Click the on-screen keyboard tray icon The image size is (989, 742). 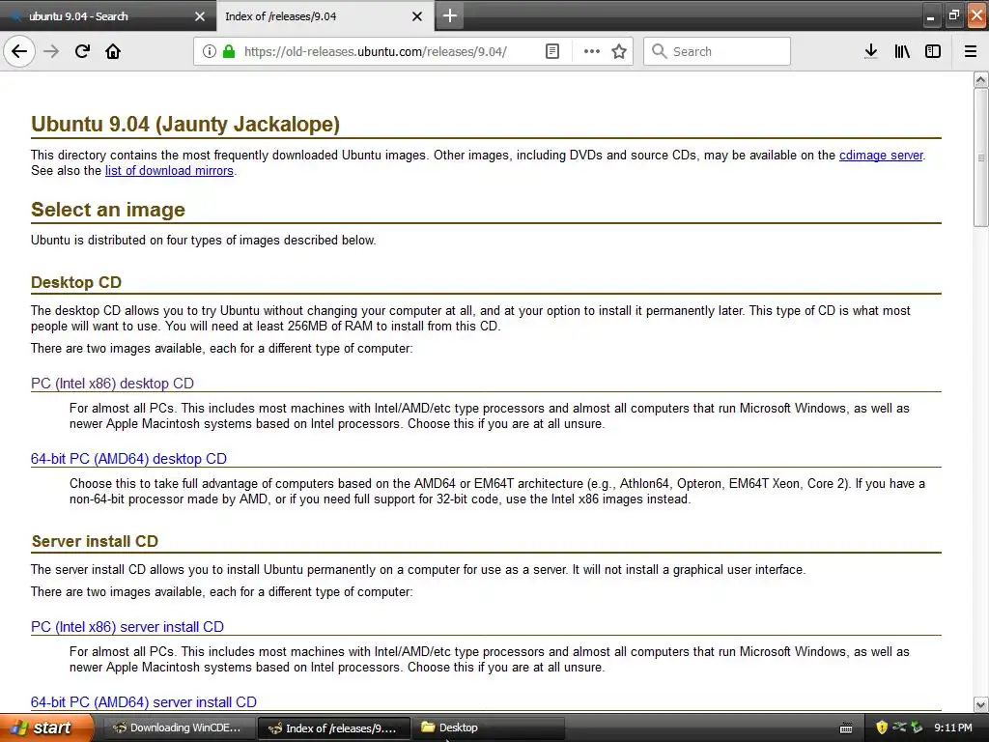coord(846,728)
